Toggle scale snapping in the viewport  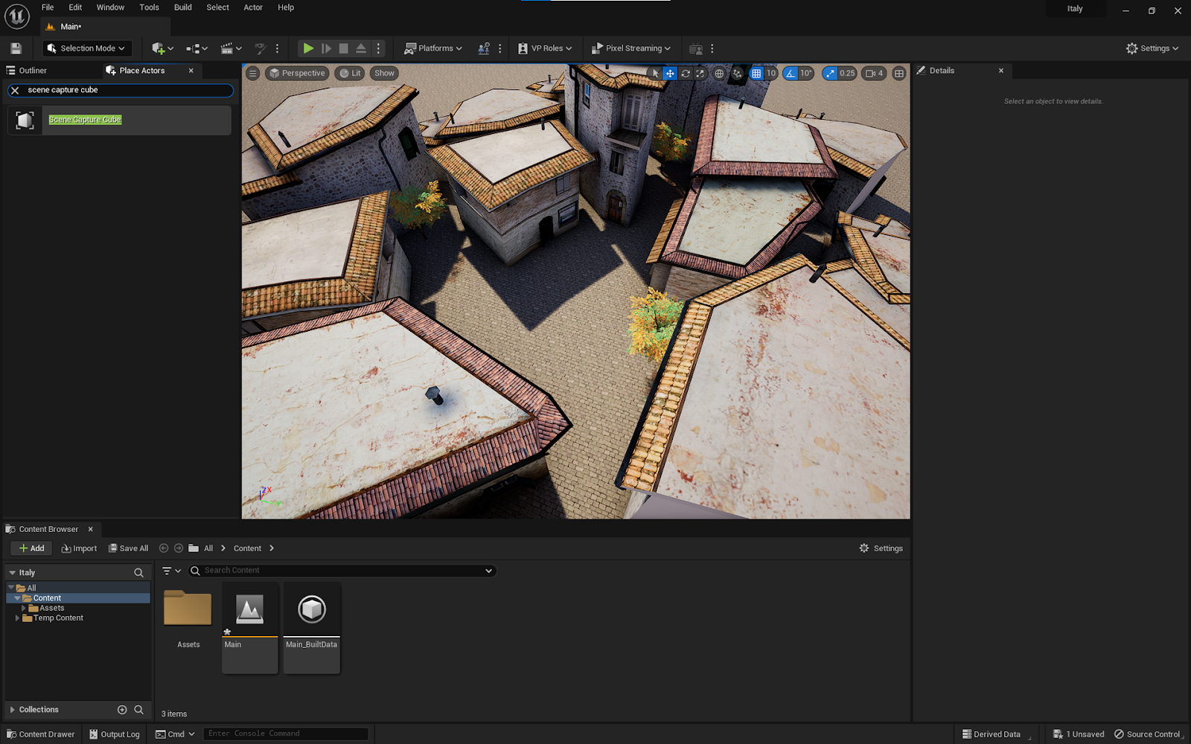[x=830, y=73]
